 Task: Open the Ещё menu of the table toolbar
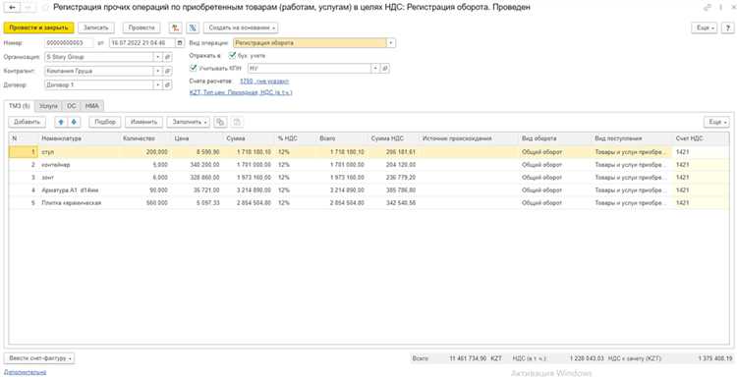point(716,122)
